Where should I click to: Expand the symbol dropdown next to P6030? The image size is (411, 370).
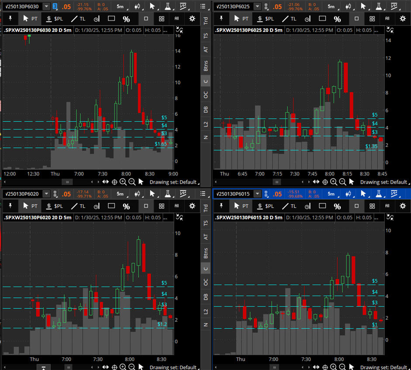[x=46, y=6]
